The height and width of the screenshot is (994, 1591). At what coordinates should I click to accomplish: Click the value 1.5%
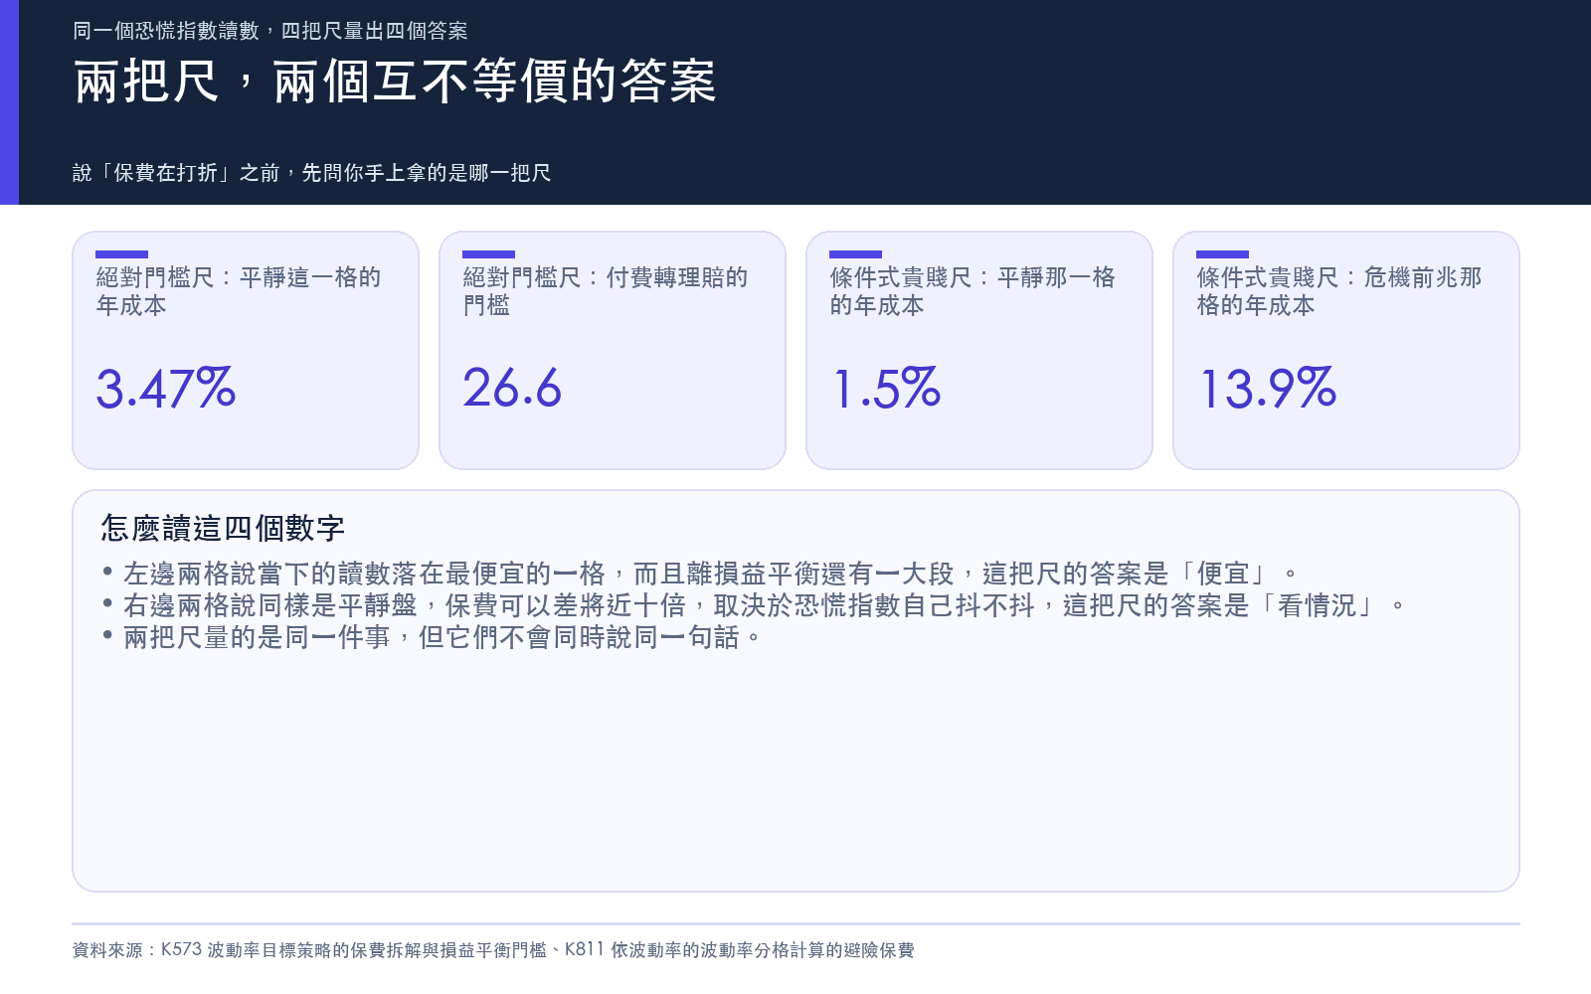(x=885, y=389)
